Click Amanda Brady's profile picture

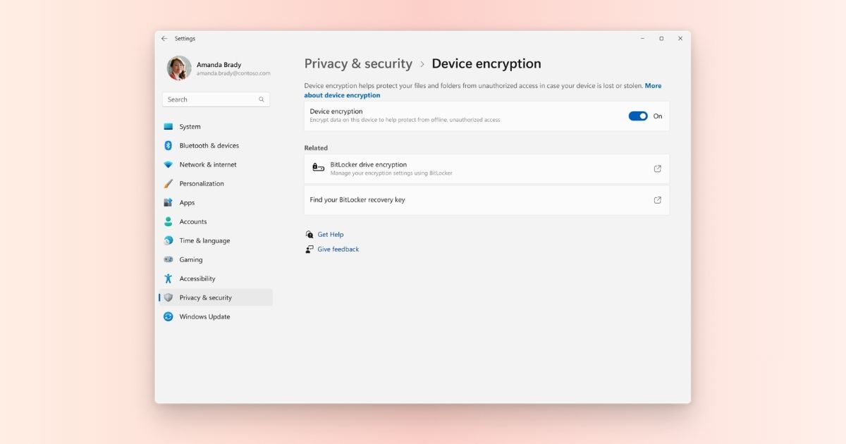pos(179,68)
